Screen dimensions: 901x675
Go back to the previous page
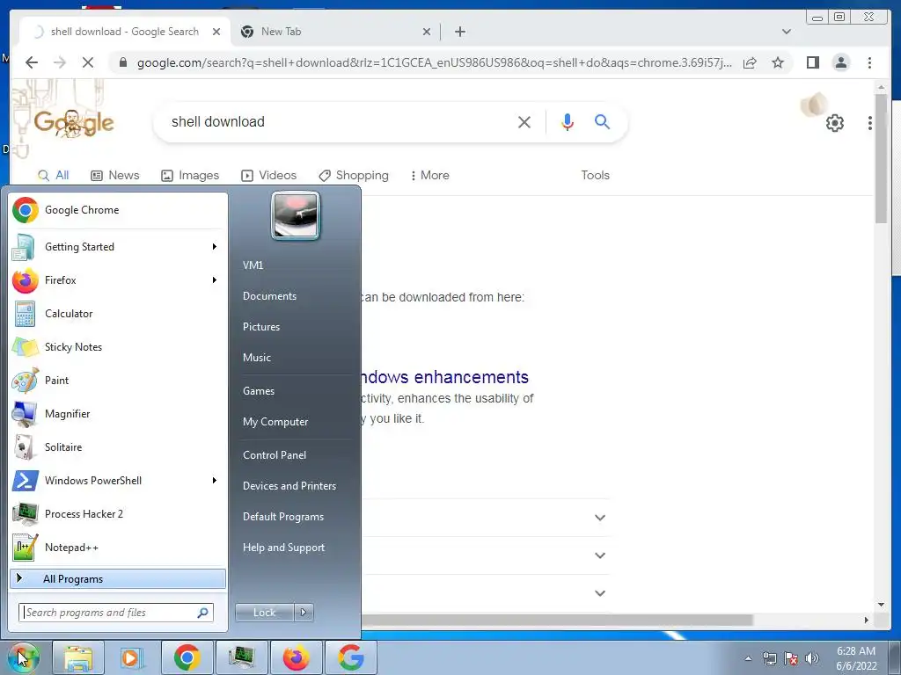click(x=32, y=62)
